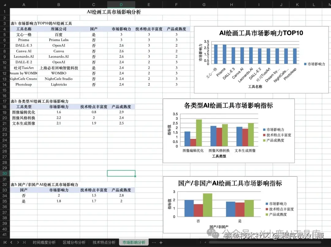Viewport: 331px width, 247px height.
Task: Go to previous sheet arrow
Action: pyautogui.click(x=11, y=242)
